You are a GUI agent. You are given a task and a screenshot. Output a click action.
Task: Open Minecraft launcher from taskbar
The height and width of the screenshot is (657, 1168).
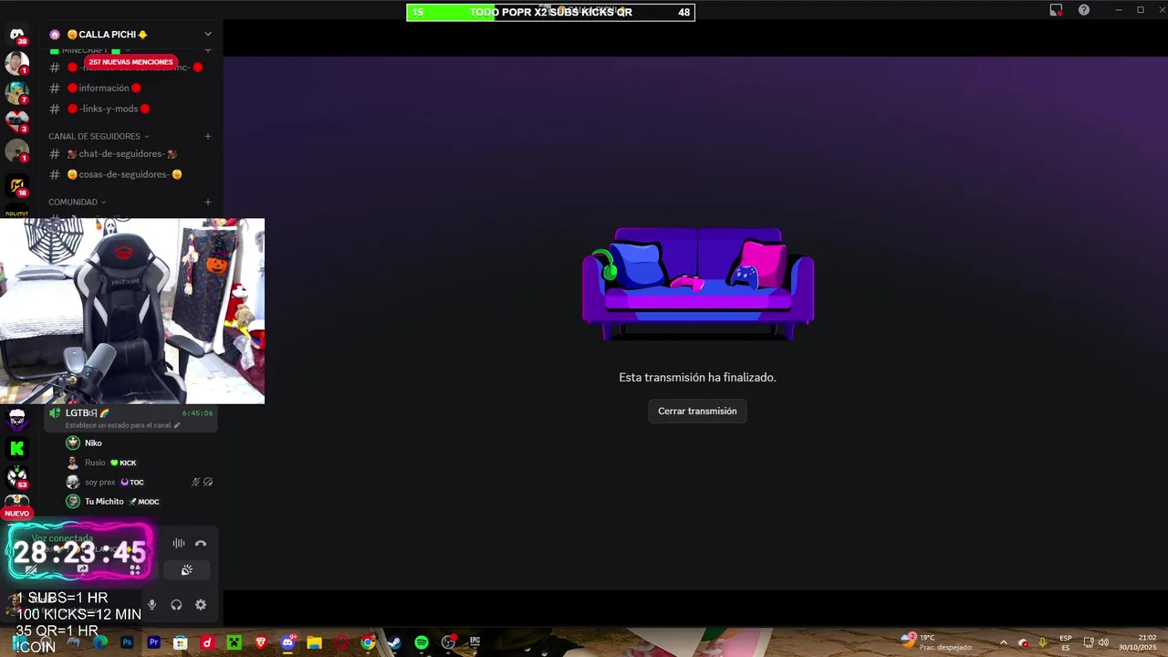(235, 642)
